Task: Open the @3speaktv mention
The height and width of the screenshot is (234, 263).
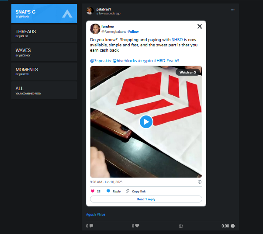Action: click(100, 61)
